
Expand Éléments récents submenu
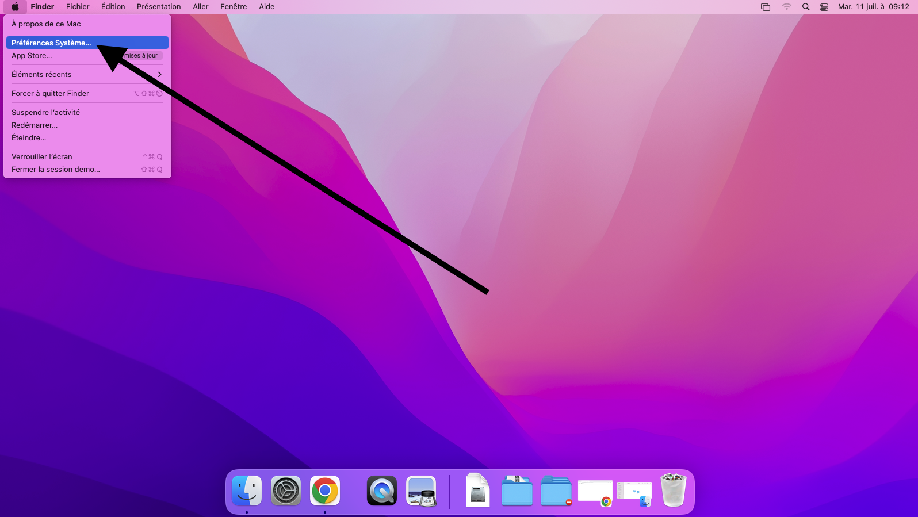click(87, 74)
